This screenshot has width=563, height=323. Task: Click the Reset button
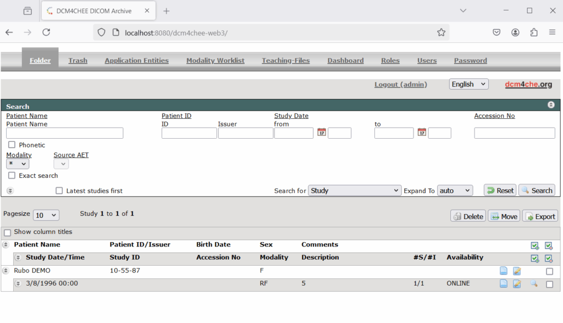click(500, 190)
